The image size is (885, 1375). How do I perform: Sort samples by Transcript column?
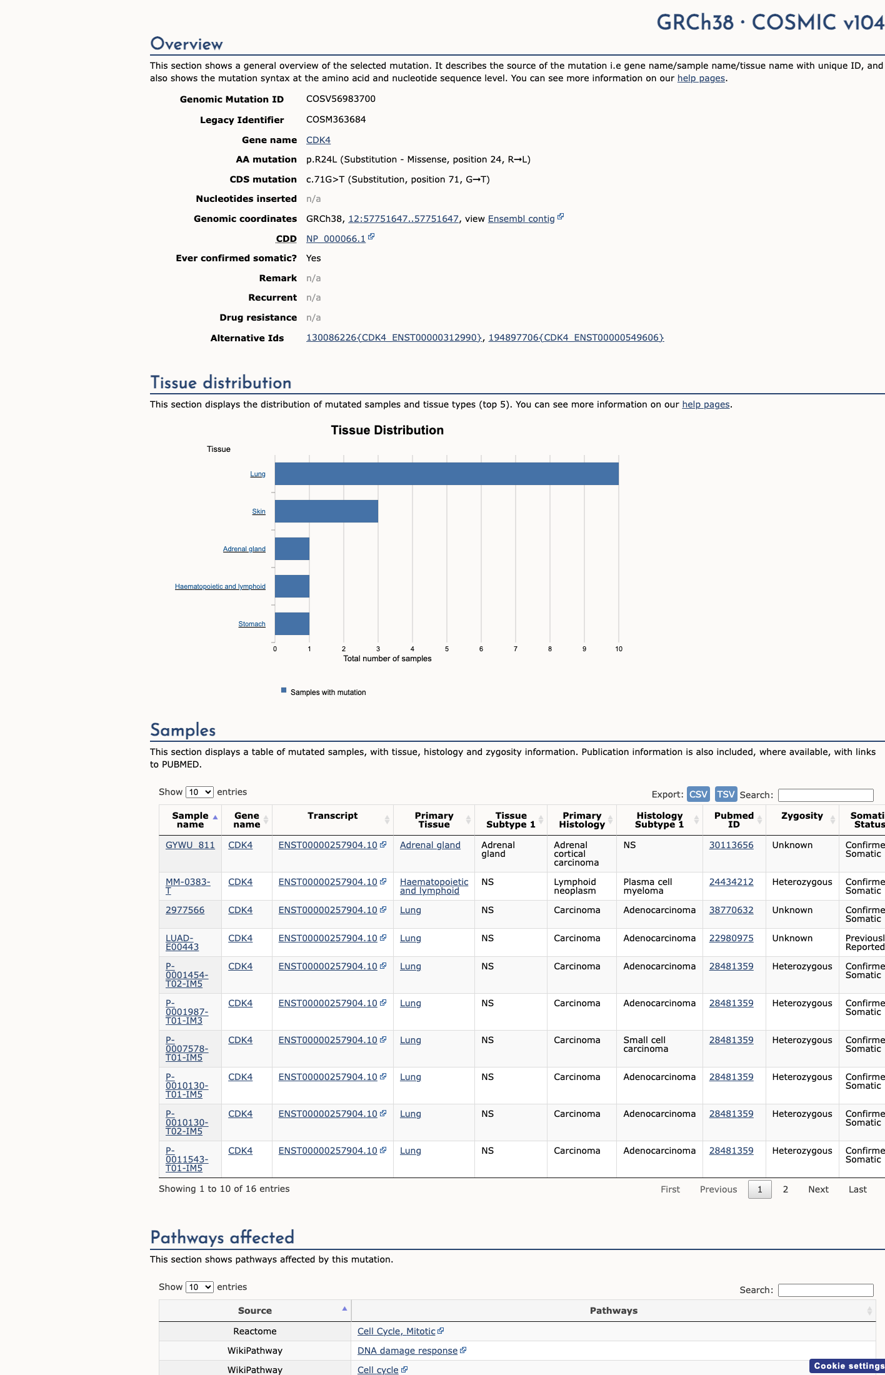point(332,820)
